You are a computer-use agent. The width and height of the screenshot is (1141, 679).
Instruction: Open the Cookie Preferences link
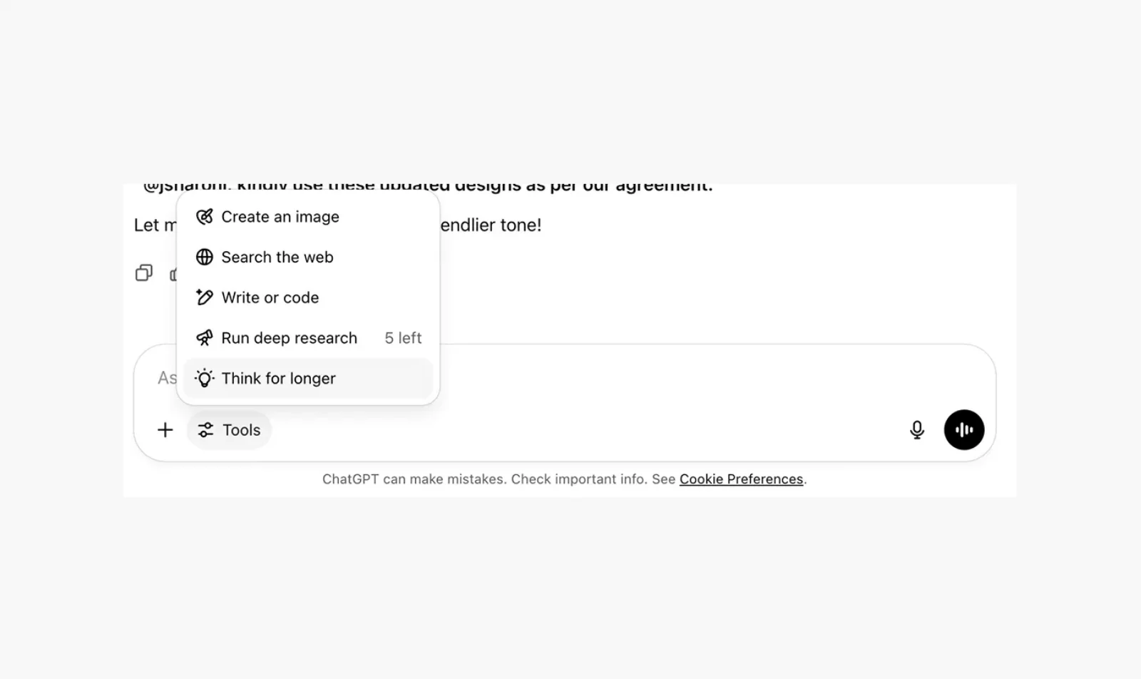[x=741, y=479]
